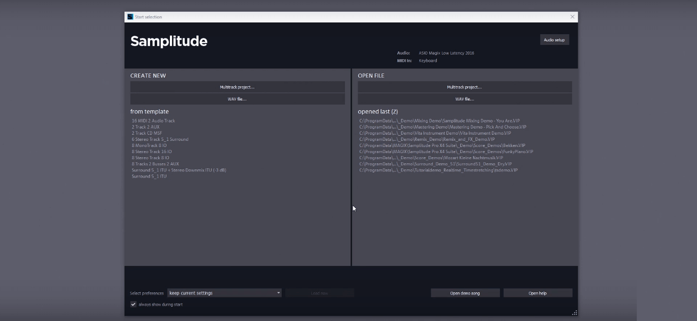This screenshot has height=321, width=697.
Task: Open recent Surround51_Demo_Dry.VIP
Action: tap(436, 164)
